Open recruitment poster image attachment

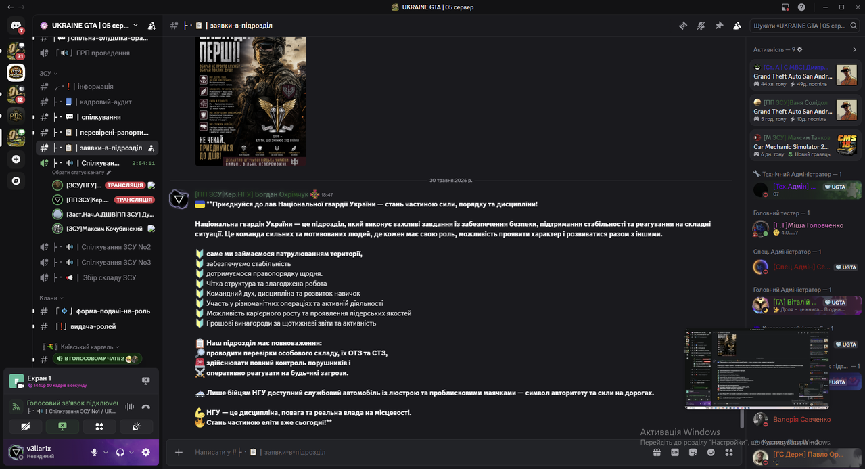(x=250, y=102)
